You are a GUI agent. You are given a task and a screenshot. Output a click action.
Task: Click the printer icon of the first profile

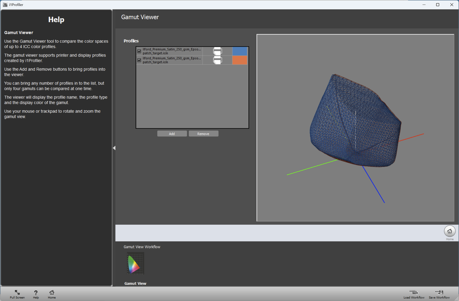(217, 51)
